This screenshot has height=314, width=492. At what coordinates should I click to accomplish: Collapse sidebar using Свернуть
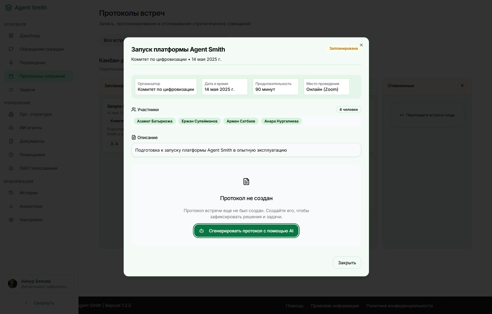click(x=39, y=303)
